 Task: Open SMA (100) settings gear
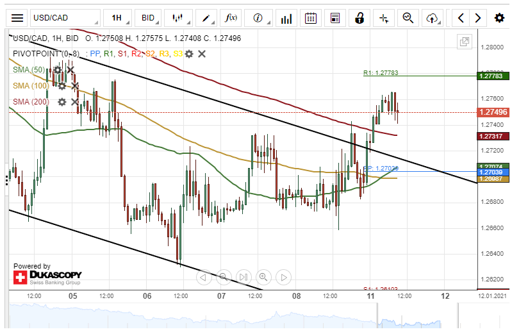tap(62, 86)
